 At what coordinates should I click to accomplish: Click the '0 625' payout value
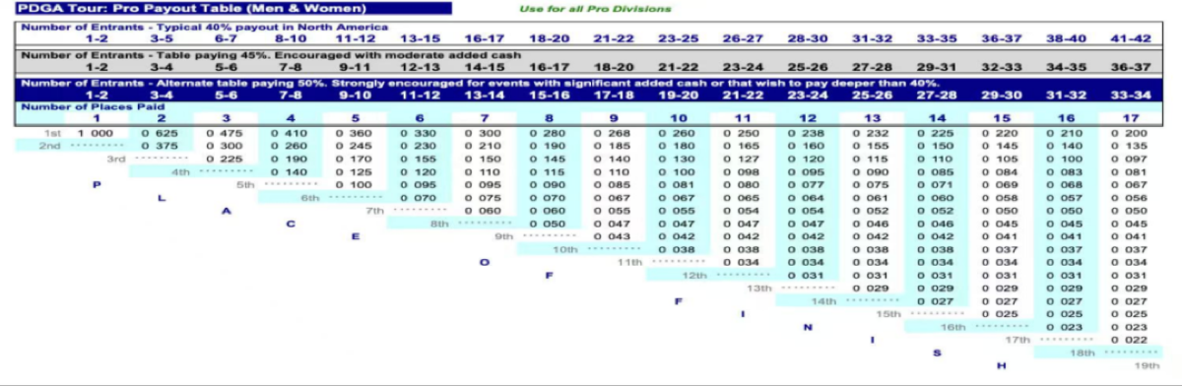(161, 132)
